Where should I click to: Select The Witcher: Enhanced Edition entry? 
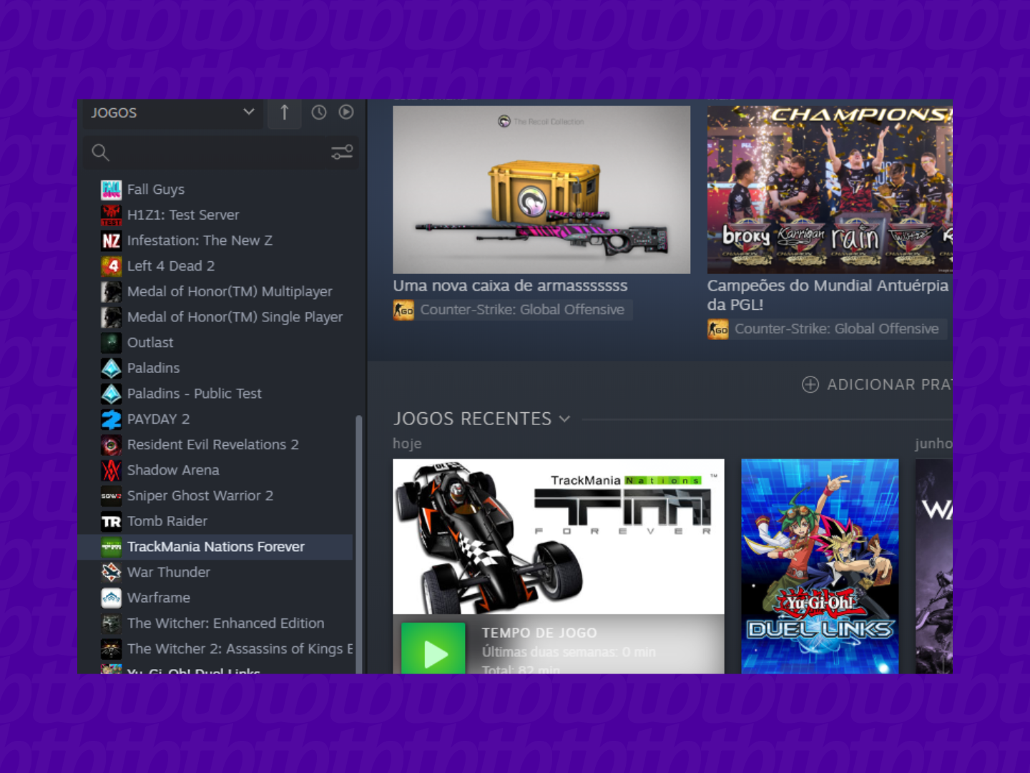pyautogui.click(x=215, y=623)
